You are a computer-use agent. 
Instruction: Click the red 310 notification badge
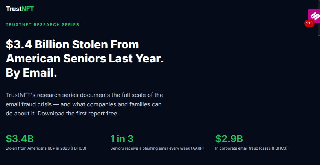click(309, 23)
